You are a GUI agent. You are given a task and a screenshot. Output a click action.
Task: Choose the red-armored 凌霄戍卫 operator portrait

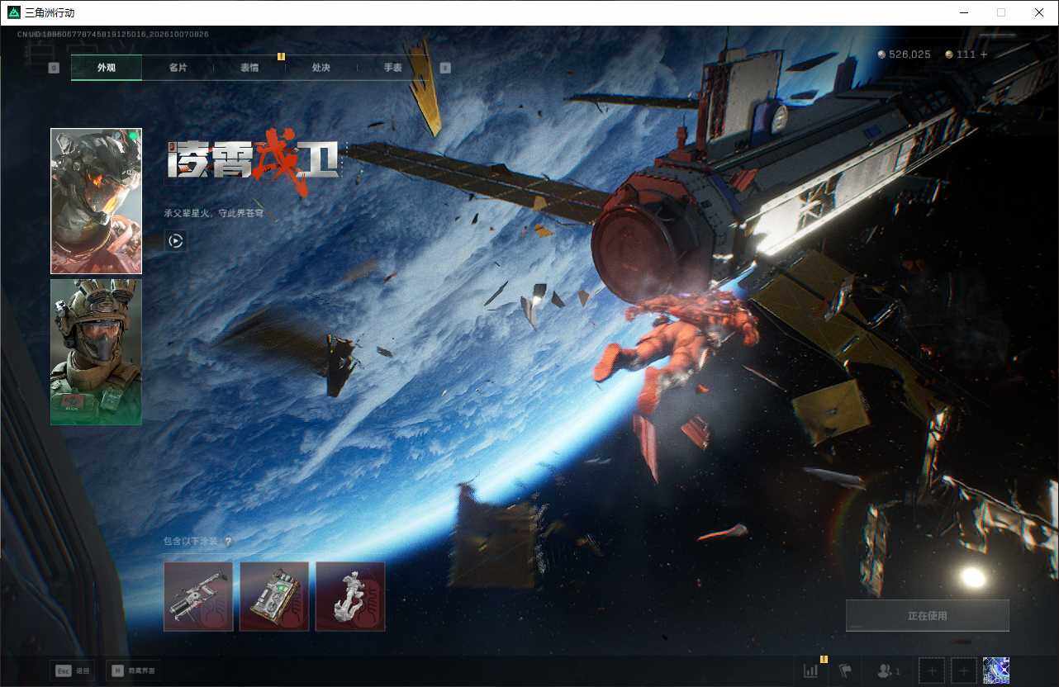(x=96, y=201)
